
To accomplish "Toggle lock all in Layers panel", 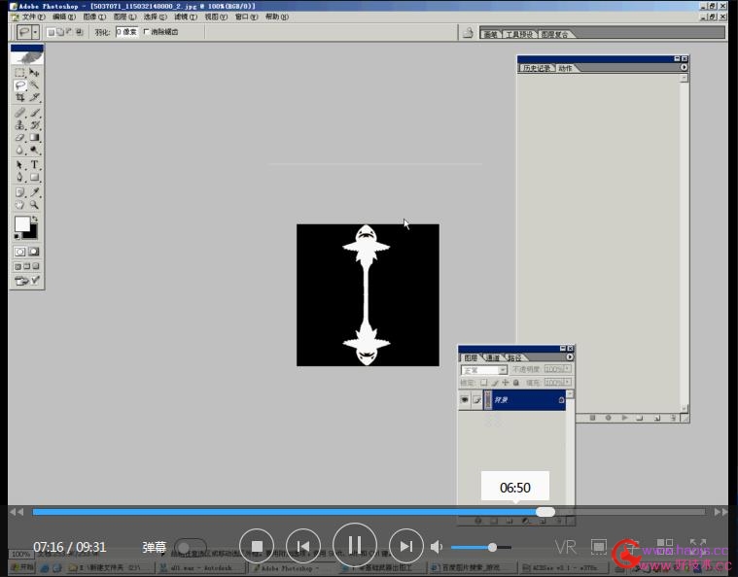I will 516,383.
